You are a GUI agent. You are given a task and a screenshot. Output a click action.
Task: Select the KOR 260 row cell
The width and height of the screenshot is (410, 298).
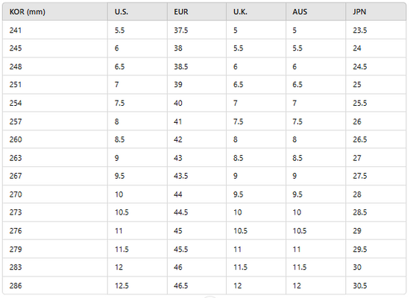click(x=55, y=139)
